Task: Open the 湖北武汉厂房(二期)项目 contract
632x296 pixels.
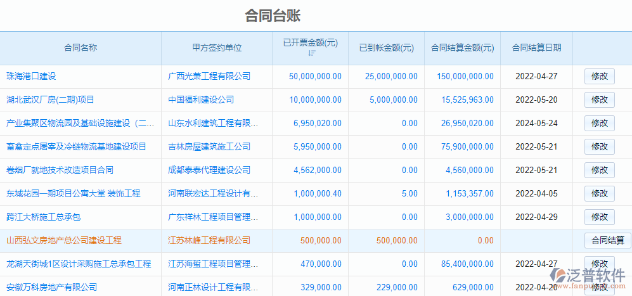Action: 50,100
